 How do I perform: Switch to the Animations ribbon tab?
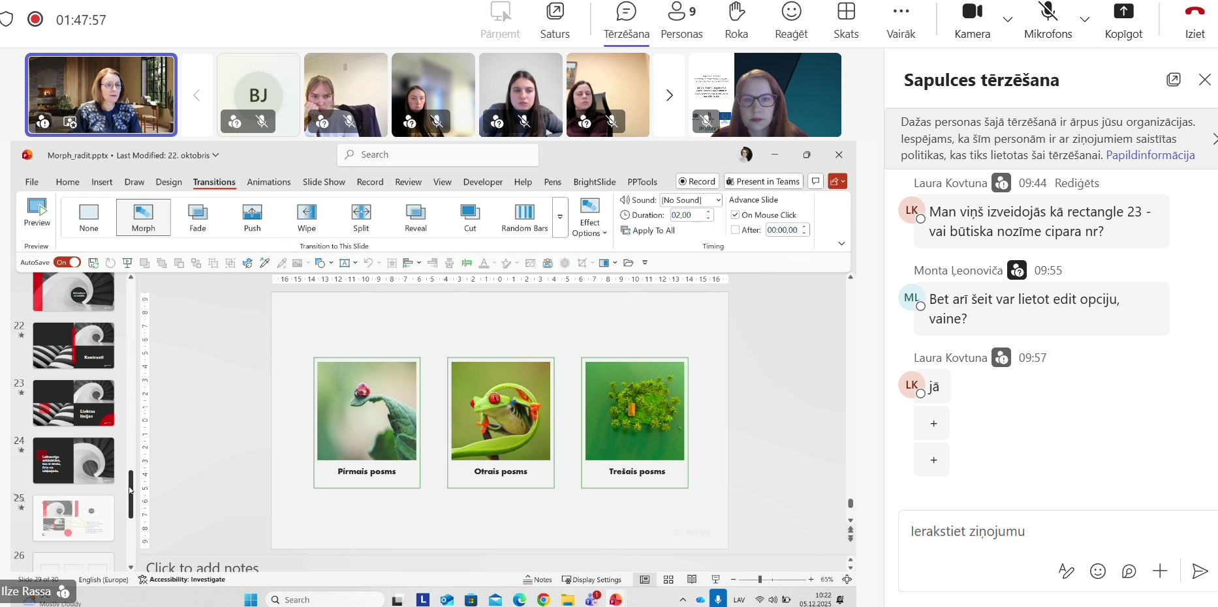(268, 182)
